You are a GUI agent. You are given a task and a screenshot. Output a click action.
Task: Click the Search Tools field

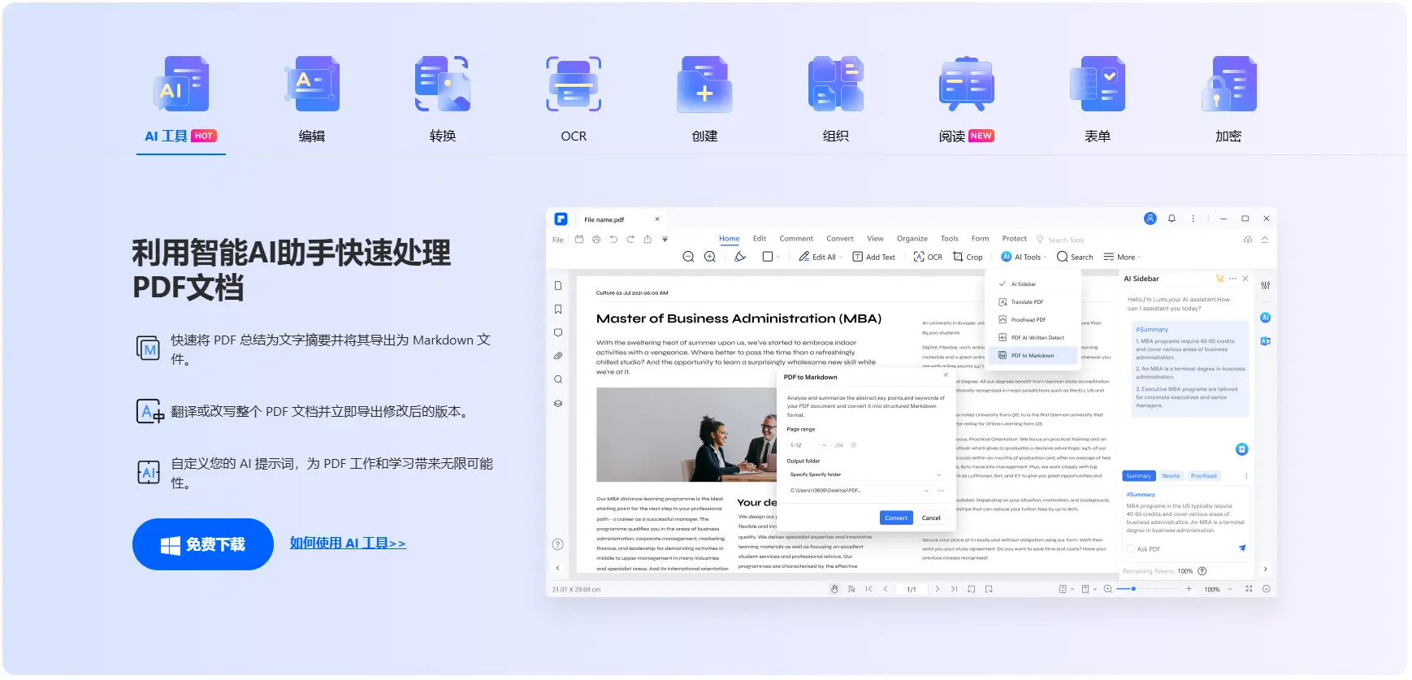click(x=1060, y=240)
